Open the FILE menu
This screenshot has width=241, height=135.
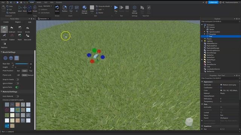[x=3, y=3]
